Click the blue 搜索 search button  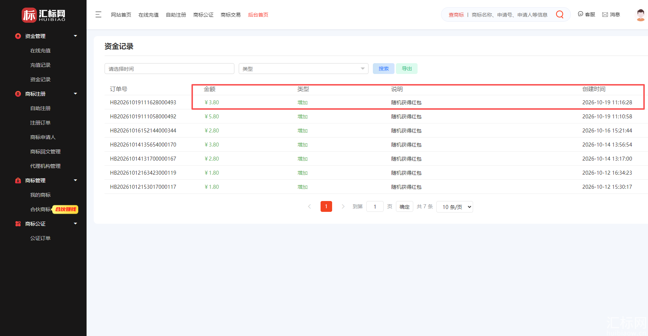tap(384, 69)
